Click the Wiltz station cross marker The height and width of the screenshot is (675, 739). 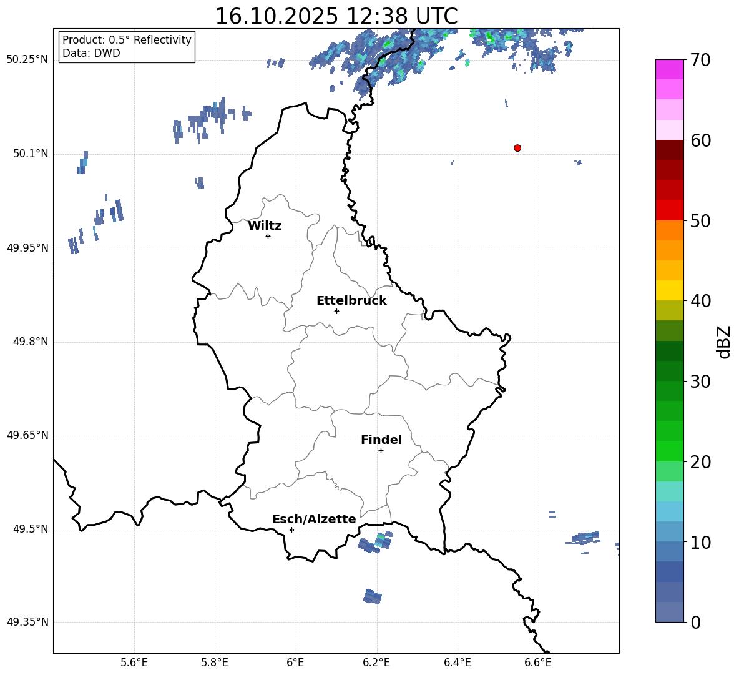tap(268, 236)
